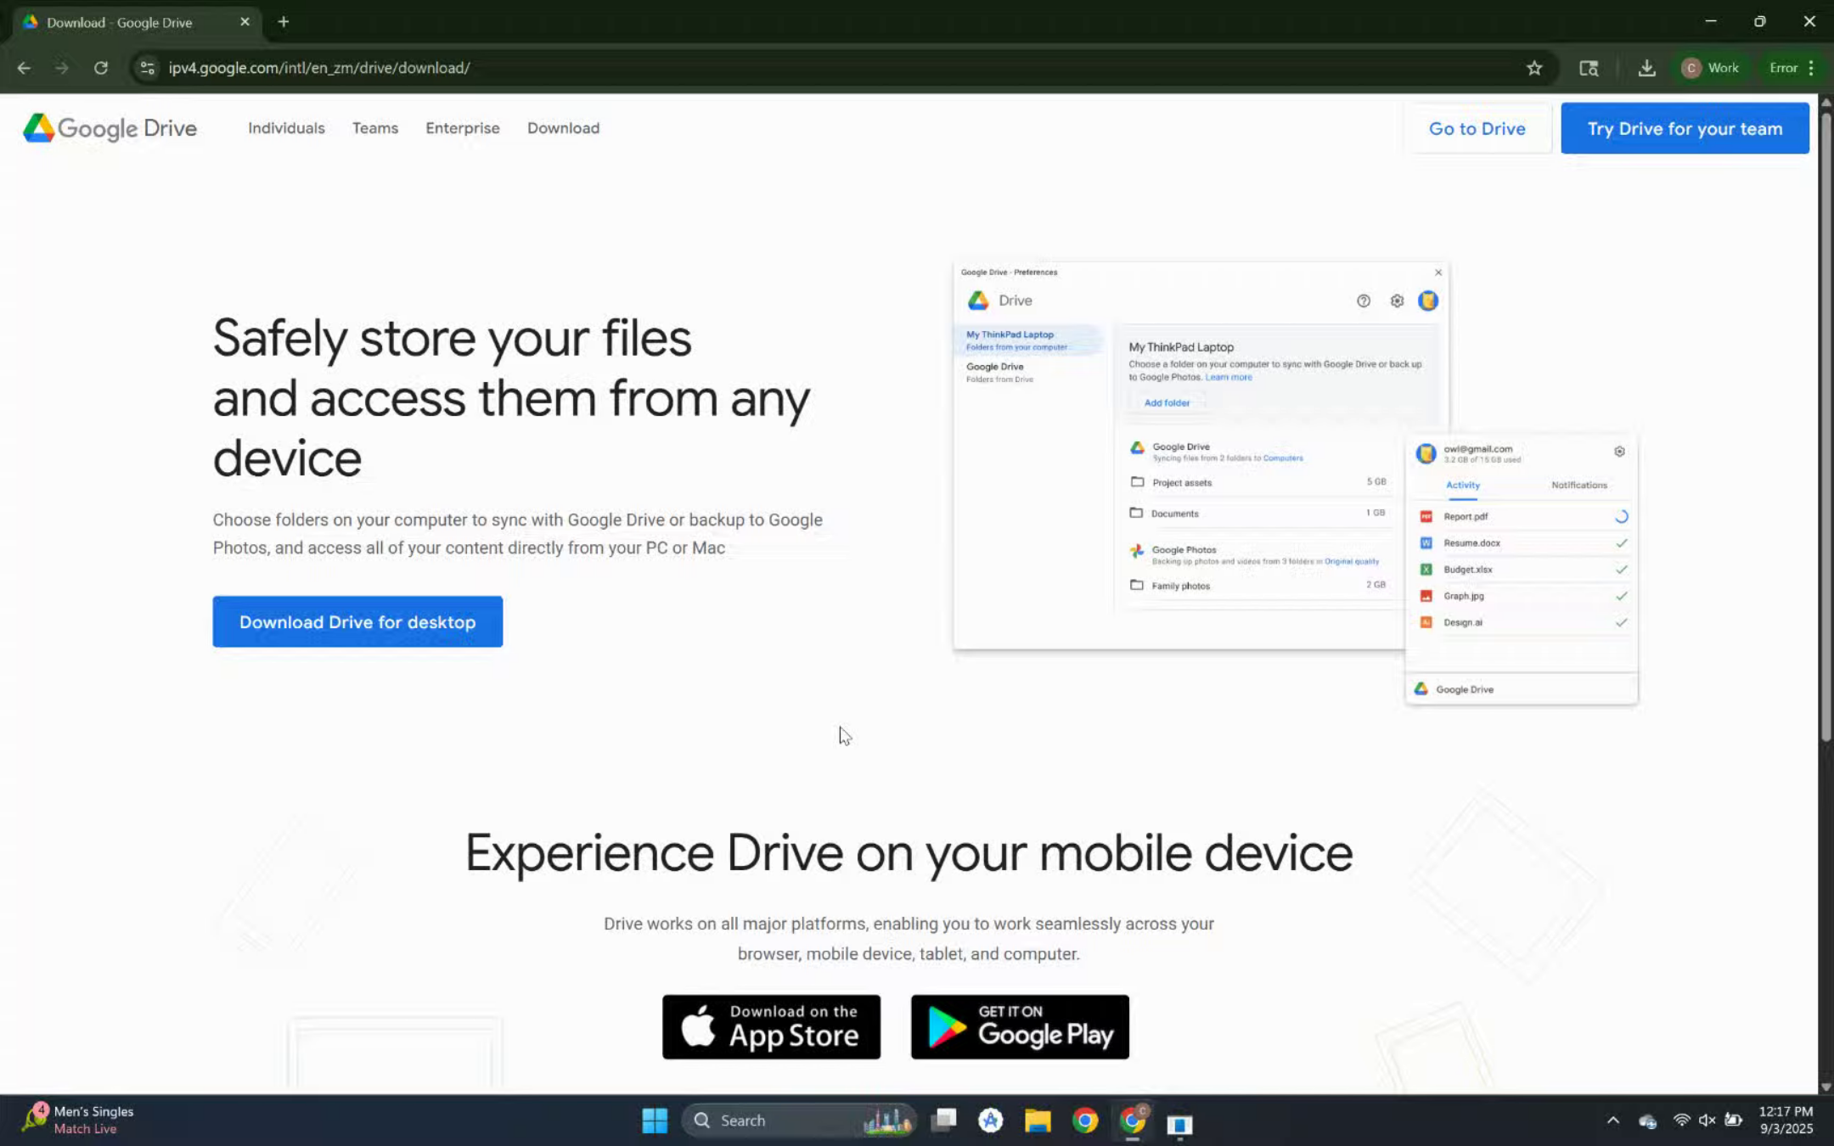The width and height of the screenshot is (1834, 1146).
Task: Click the 'Safely store your files' heading
Action: pyautogui.click(x=511, y=398)
